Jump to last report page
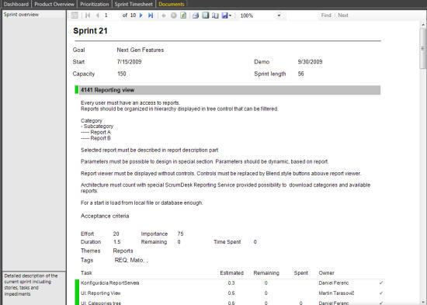427x305 pixels. click(x=151, y=16)
